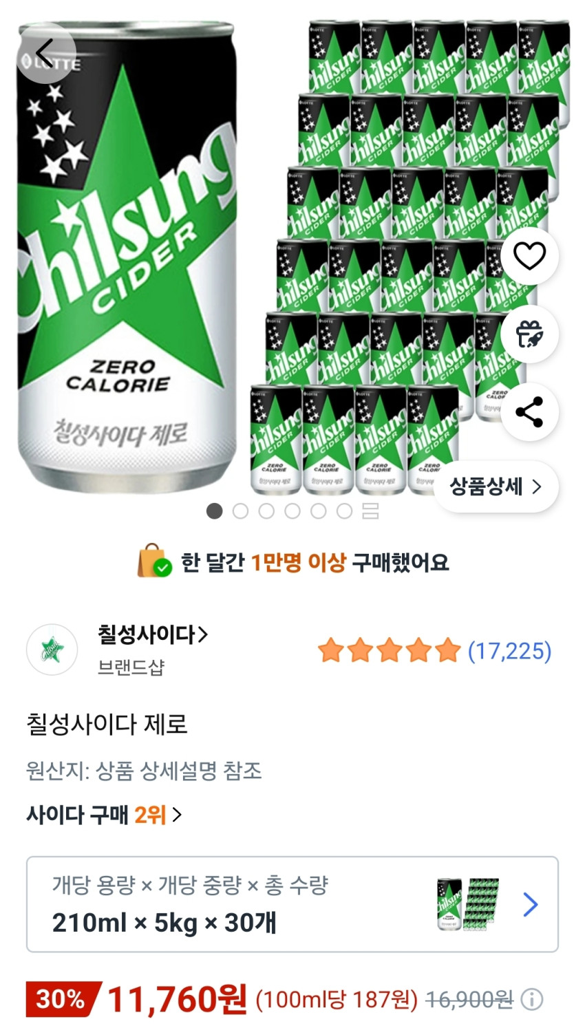
Task: Select the first image indicator dot
Action: pos(215,511)
